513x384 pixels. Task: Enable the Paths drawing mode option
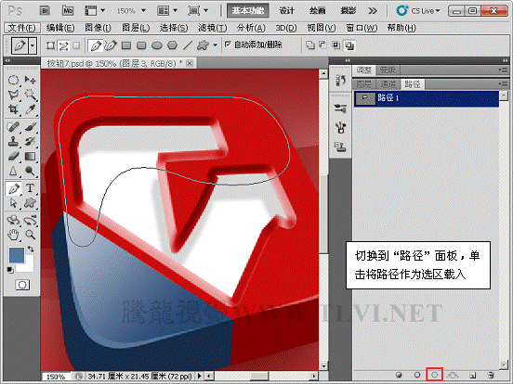point(63,45)
